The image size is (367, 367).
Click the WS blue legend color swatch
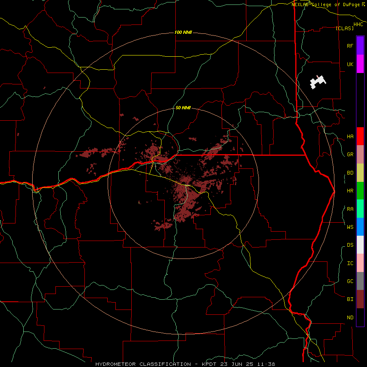tap(360, 227)
